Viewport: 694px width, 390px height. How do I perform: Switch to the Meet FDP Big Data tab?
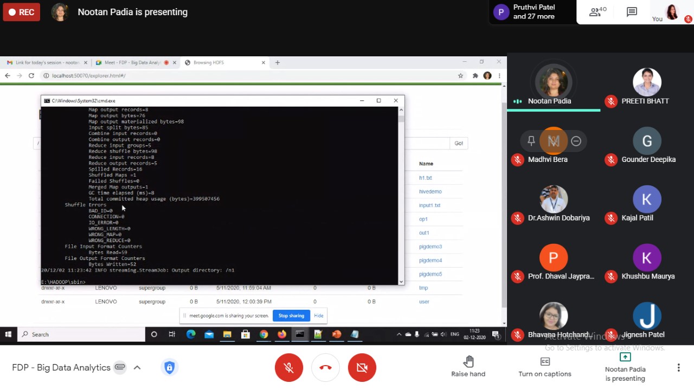coord(133,63)
